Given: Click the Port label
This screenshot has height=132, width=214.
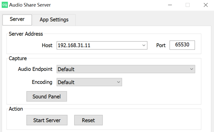Looking at the screenshot, I should tap(161, 45).
